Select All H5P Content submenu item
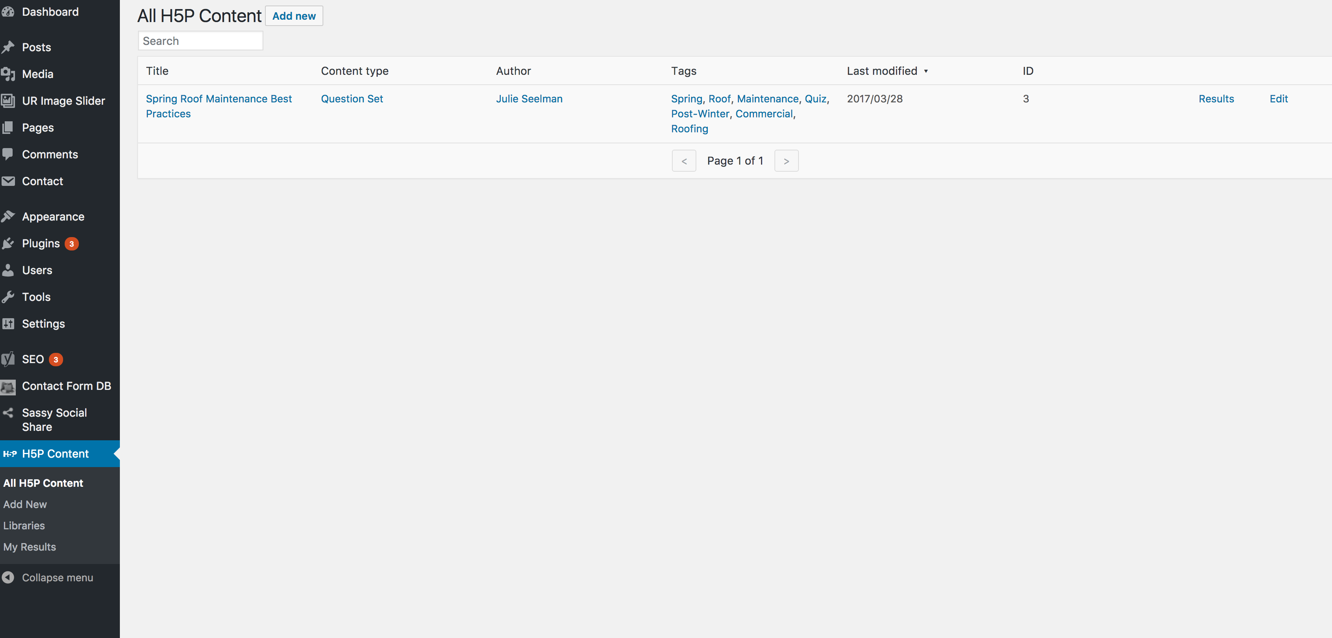Image resolution: width=1332 pixels, height=638 pixels. 43,483
